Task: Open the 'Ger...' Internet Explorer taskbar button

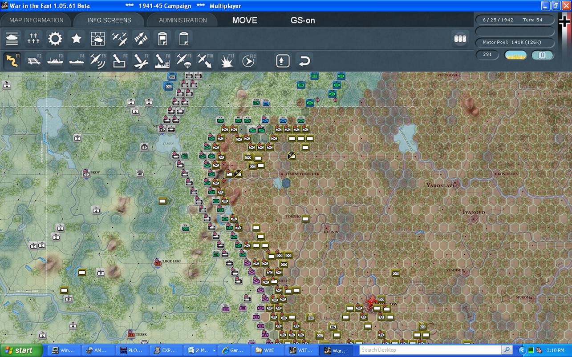Action: (233, 350)
